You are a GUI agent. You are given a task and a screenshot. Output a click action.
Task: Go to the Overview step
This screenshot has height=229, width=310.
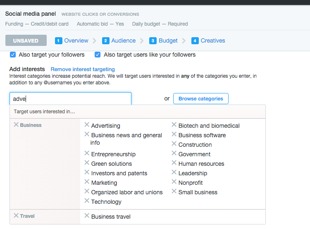tap(72, 41)
